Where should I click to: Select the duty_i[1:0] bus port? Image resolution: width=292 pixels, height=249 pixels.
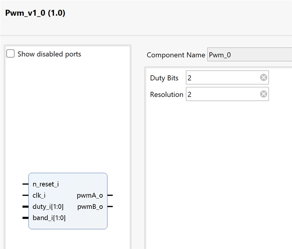point(48,207)
